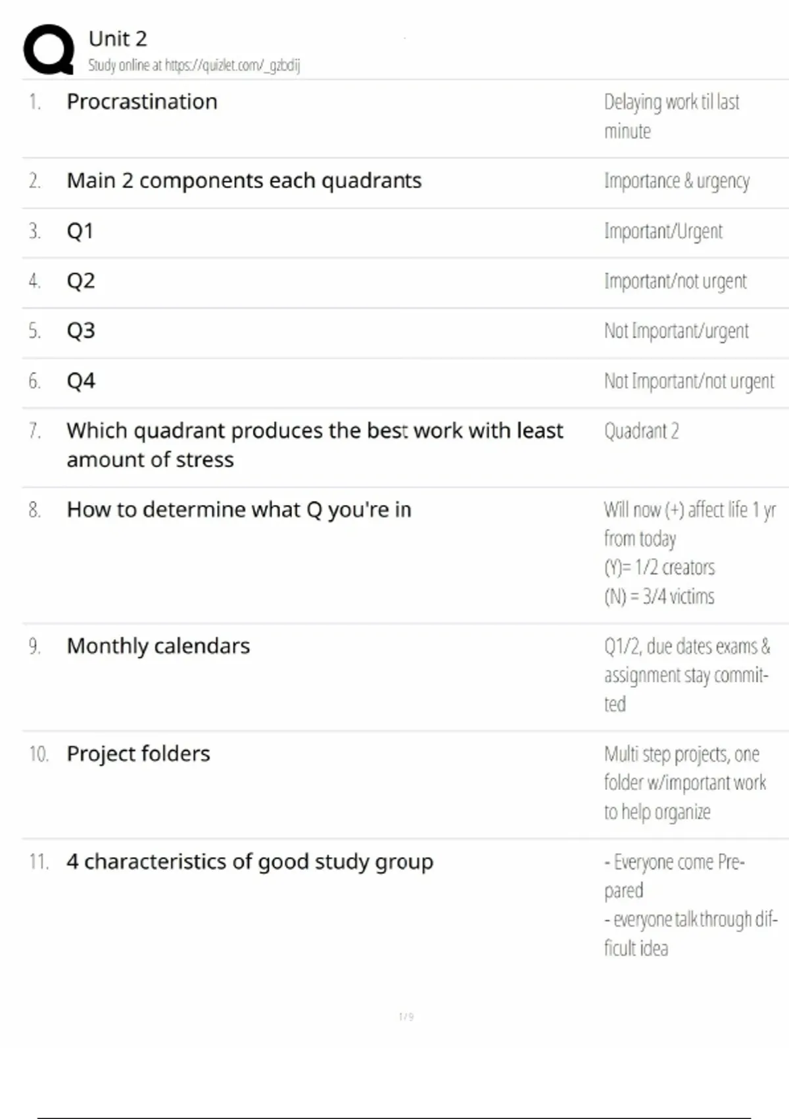Select the Q4 term
This screenshot has width=789, height=1119.
tap(81, 381)
